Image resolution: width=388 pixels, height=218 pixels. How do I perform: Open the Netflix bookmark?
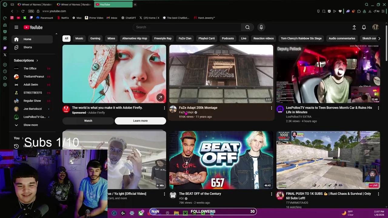click(62, 18)
